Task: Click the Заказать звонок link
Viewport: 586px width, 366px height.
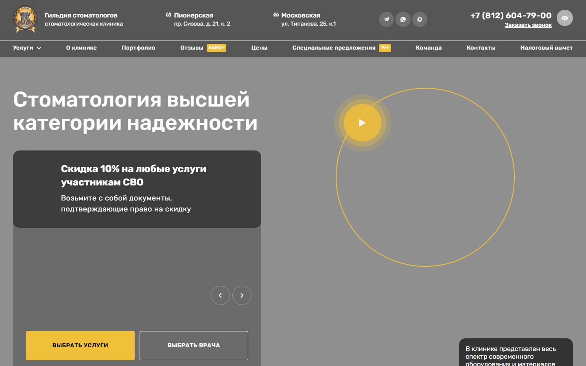Action: [528, 25]
